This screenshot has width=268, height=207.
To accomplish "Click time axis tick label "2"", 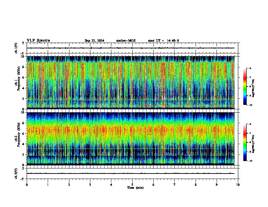I will [x=69, y=185].
